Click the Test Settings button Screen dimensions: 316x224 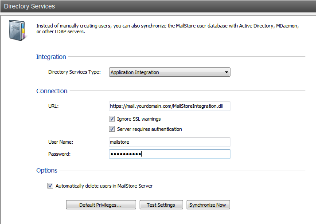tap(161, 205)
